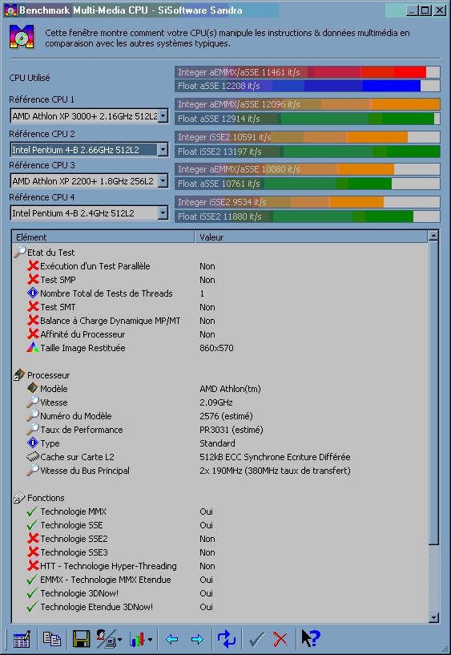The width and height of the screenshot is (451, 655).
Task: Open the connection icon's dropdown arrow
Action: 119,640
